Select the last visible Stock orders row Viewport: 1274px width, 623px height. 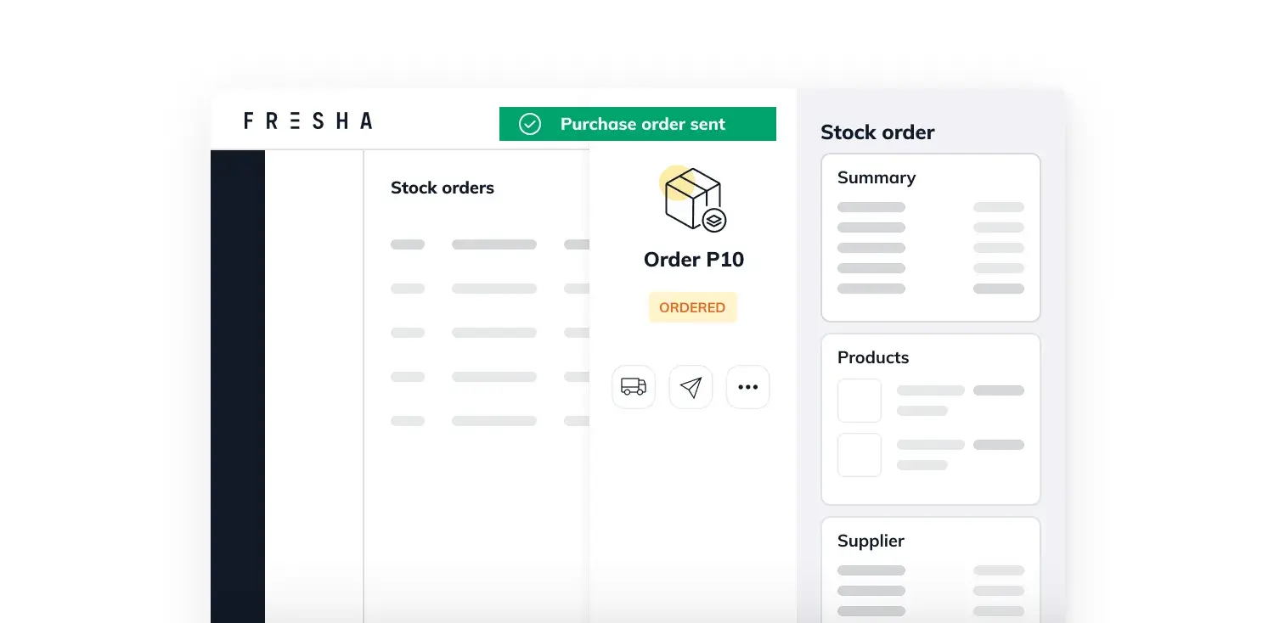tap(490, 421)
